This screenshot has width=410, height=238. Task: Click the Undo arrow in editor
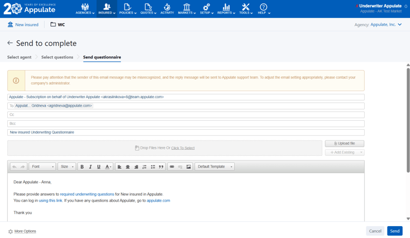pyautogui.click(x=14, y=167)
